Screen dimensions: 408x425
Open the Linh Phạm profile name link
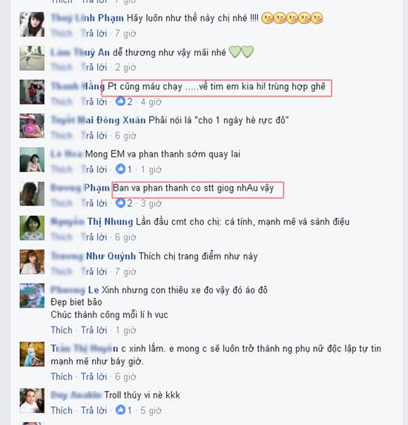point(88,18)
